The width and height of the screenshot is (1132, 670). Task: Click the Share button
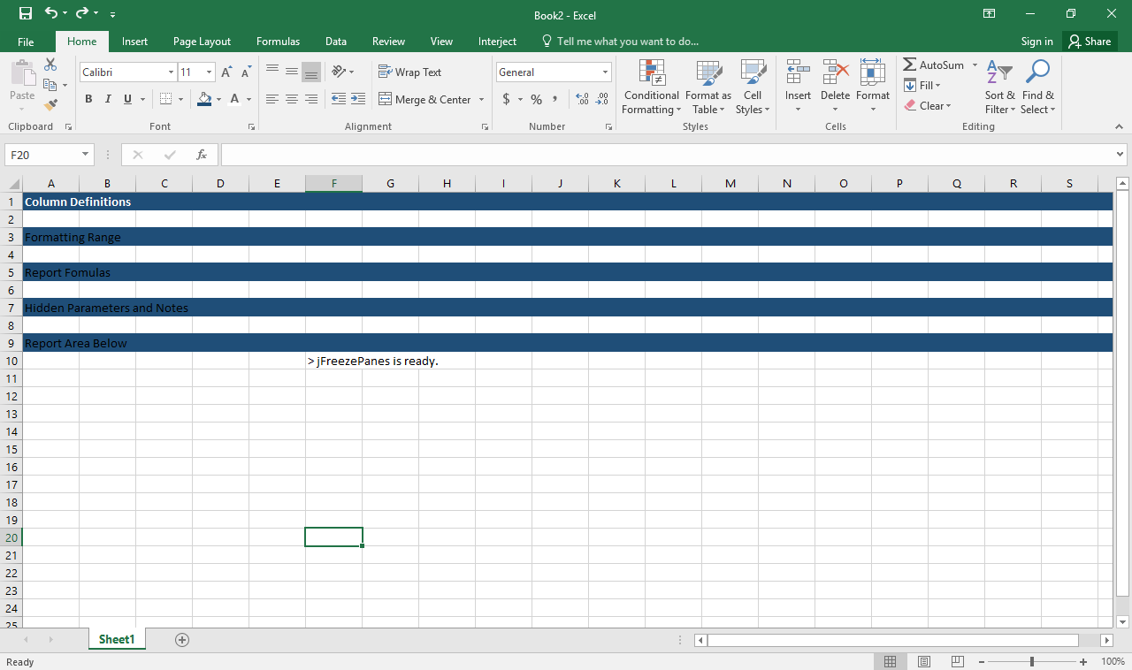click(x=1090, y=42)
